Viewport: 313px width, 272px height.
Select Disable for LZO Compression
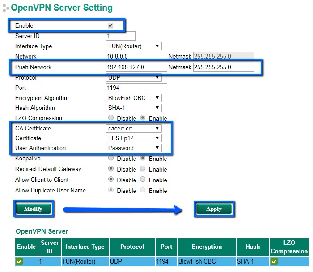[111, 118]
